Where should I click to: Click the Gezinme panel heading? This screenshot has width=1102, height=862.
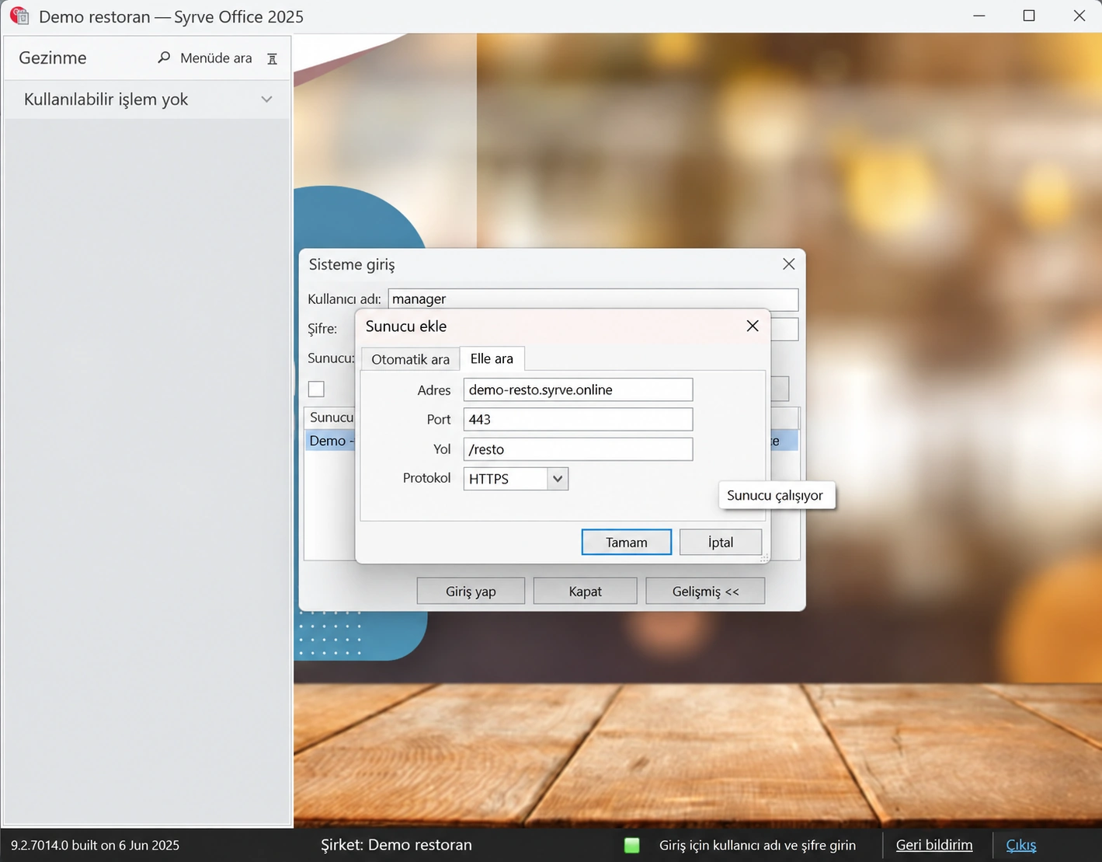[53, 58]
